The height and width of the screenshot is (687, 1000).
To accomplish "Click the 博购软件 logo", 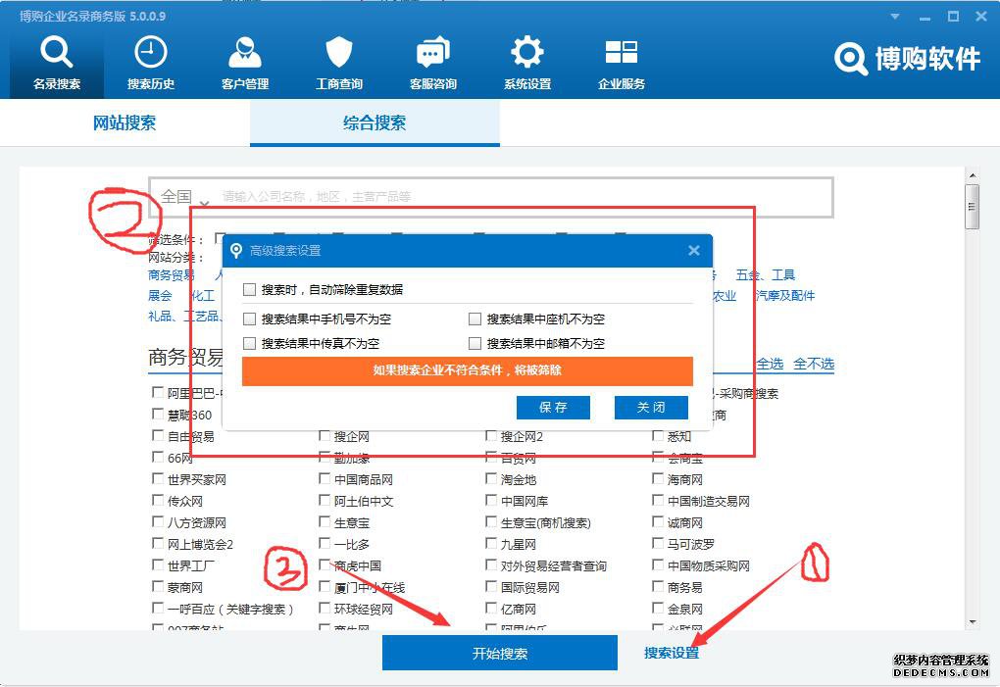I will click(907, 59).
